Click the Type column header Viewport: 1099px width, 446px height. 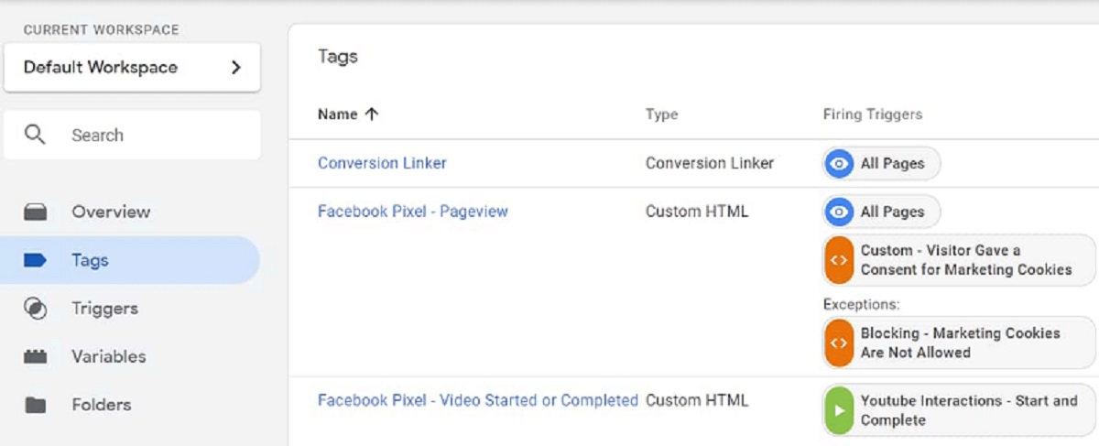661,114
